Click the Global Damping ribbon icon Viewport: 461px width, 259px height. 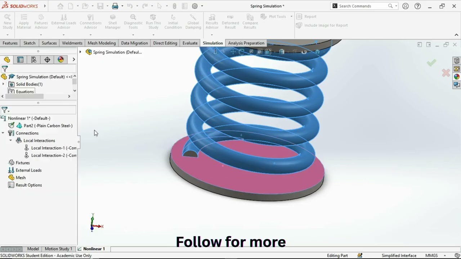pyautogui.click(x=193, y=22)
